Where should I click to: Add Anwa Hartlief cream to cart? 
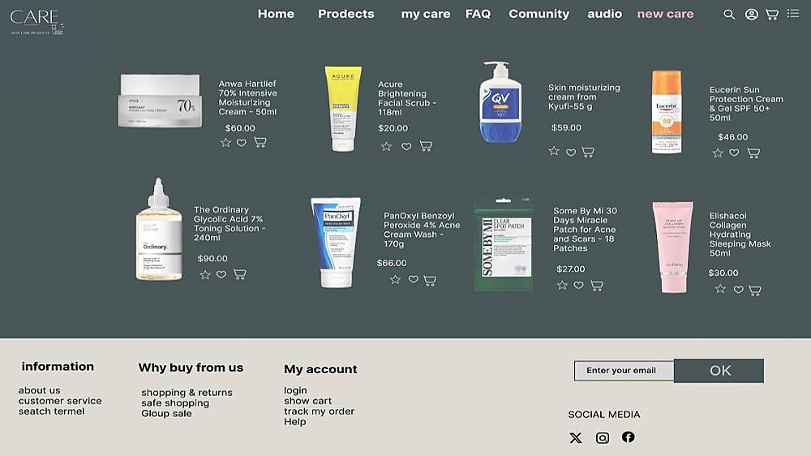(x=260, y=143)
